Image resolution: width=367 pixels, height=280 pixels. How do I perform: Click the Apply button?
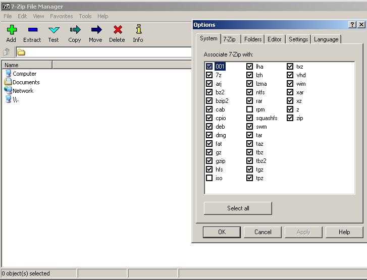point(303,232)
